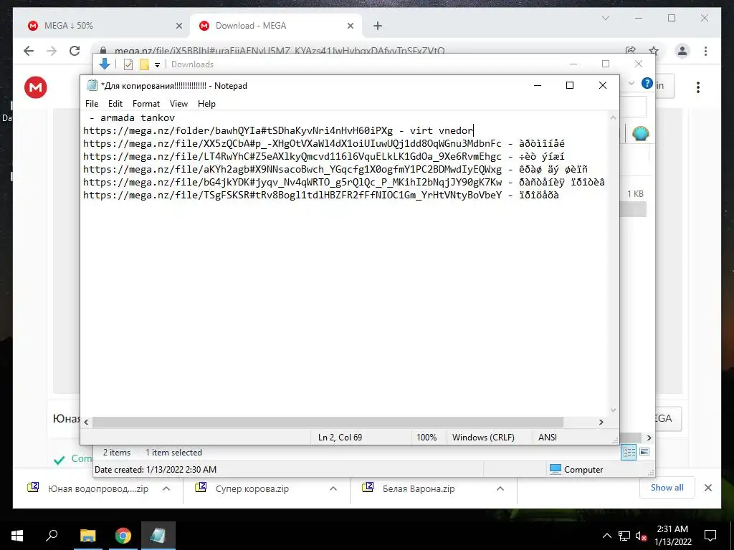Click Properties icon in Downloads quick access toolbar
Viewport: 734px width, 550px height.
coord(128,64)
